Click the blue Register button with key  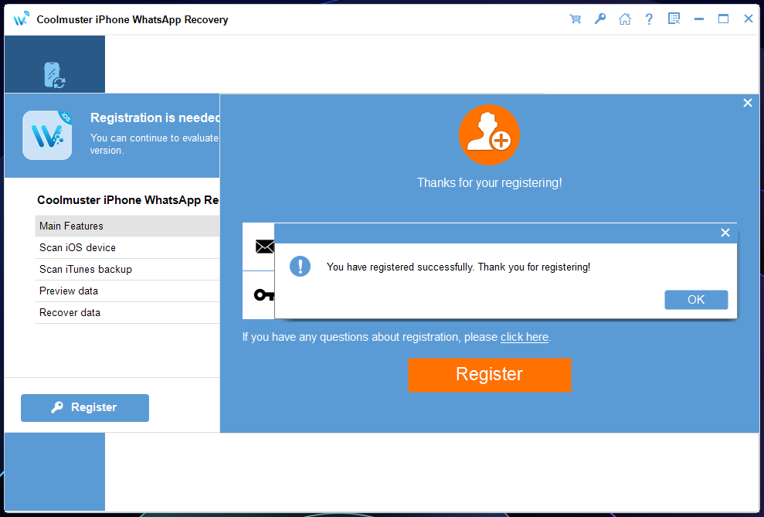85,408
